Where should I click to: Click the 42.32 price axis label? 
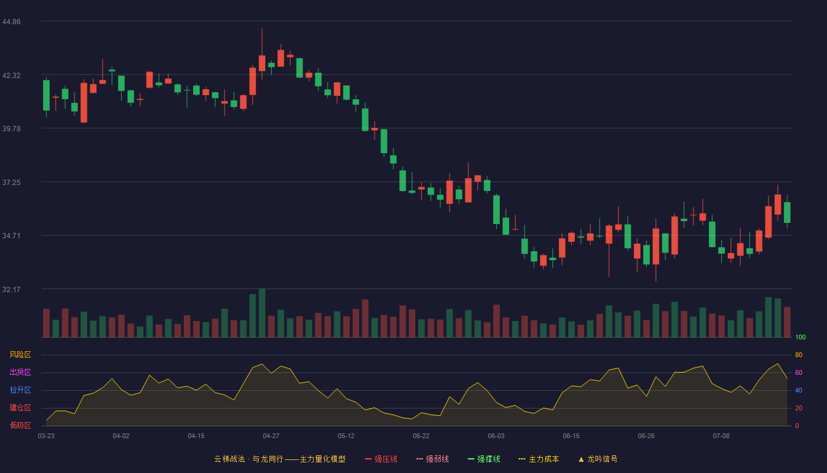[x=11, y=76]
